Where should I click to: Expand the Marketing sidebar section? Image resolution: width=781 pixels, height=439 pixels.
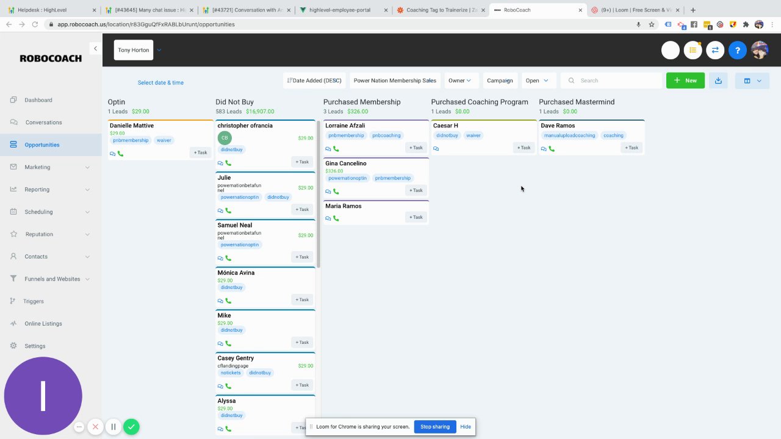point(51,167)
